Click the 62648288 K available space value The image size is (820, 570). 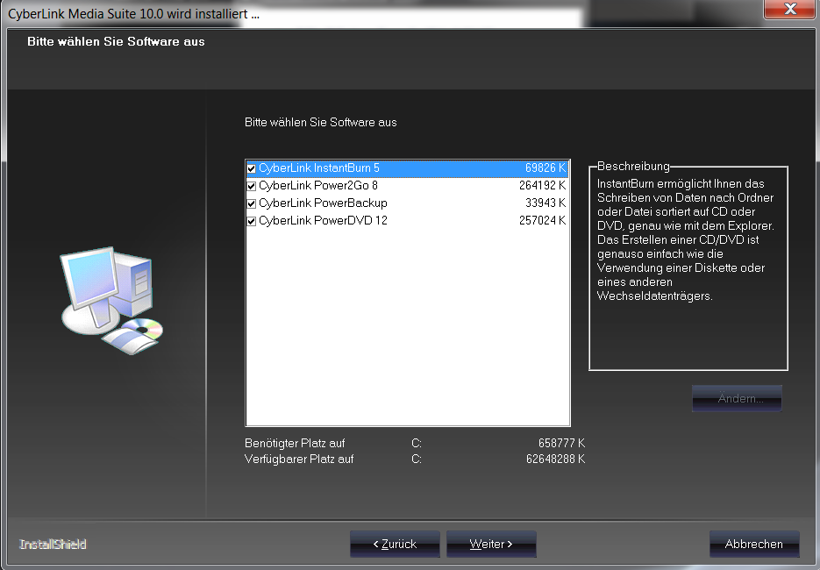pos(556,460)
